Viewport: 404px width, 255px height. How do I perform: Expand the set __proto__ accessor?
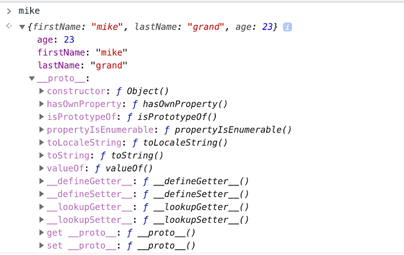click(42, 245)
